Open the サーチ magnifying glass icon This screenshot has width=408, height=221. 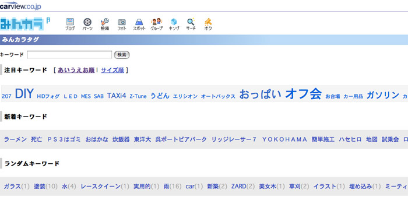(191, 24)
